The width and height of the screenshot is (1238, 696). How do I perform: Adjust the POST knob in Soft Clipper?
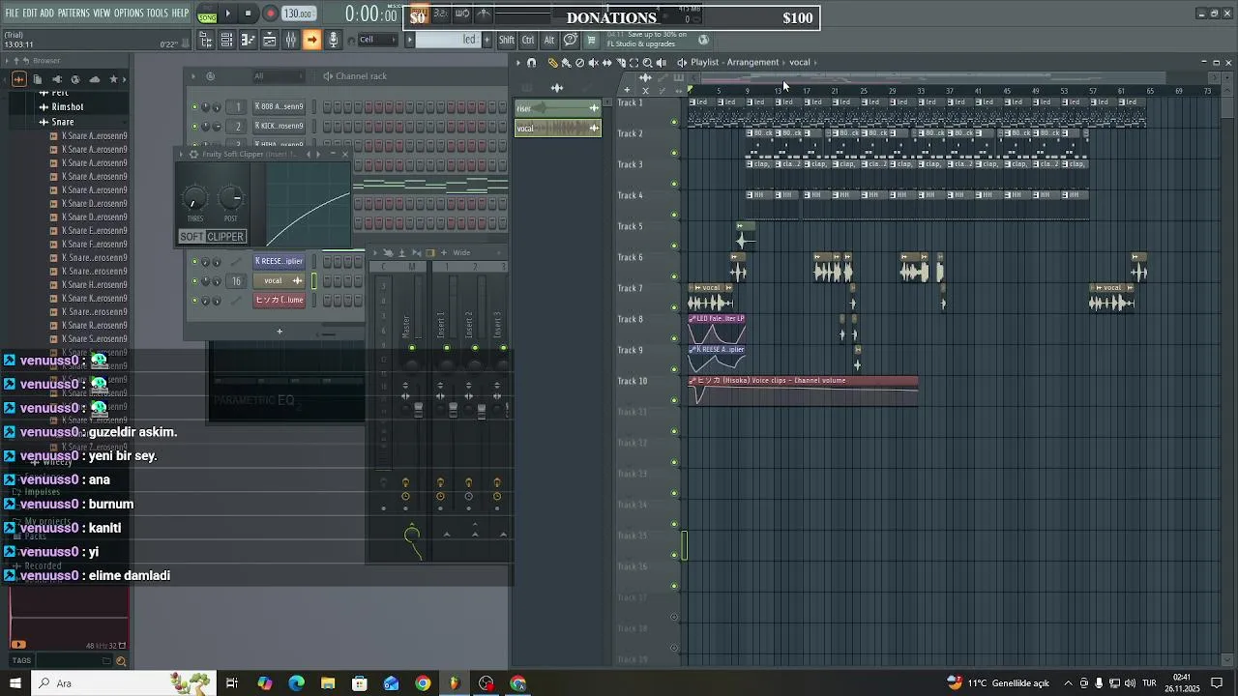(231, 199)
